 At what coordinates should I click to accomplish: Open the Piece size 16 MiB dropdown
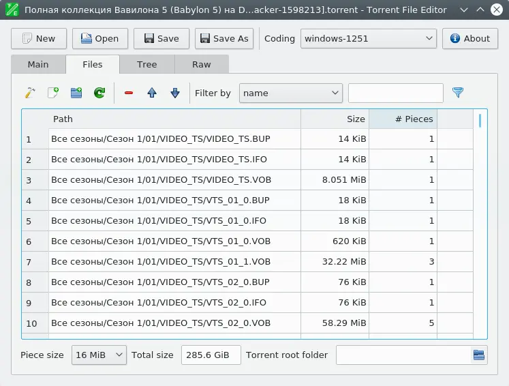coord(99,355)
